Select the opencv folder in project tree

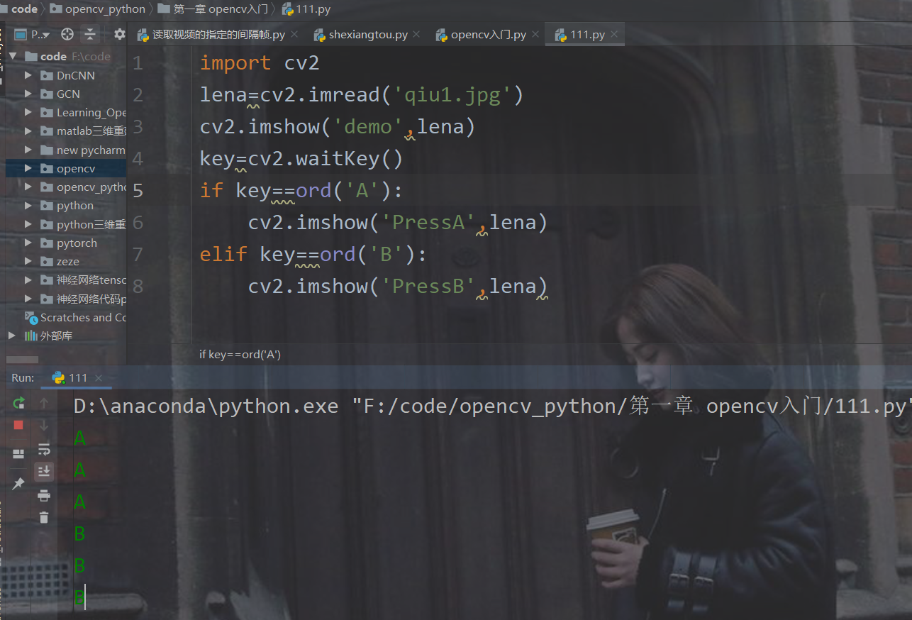tap(76, 168)
